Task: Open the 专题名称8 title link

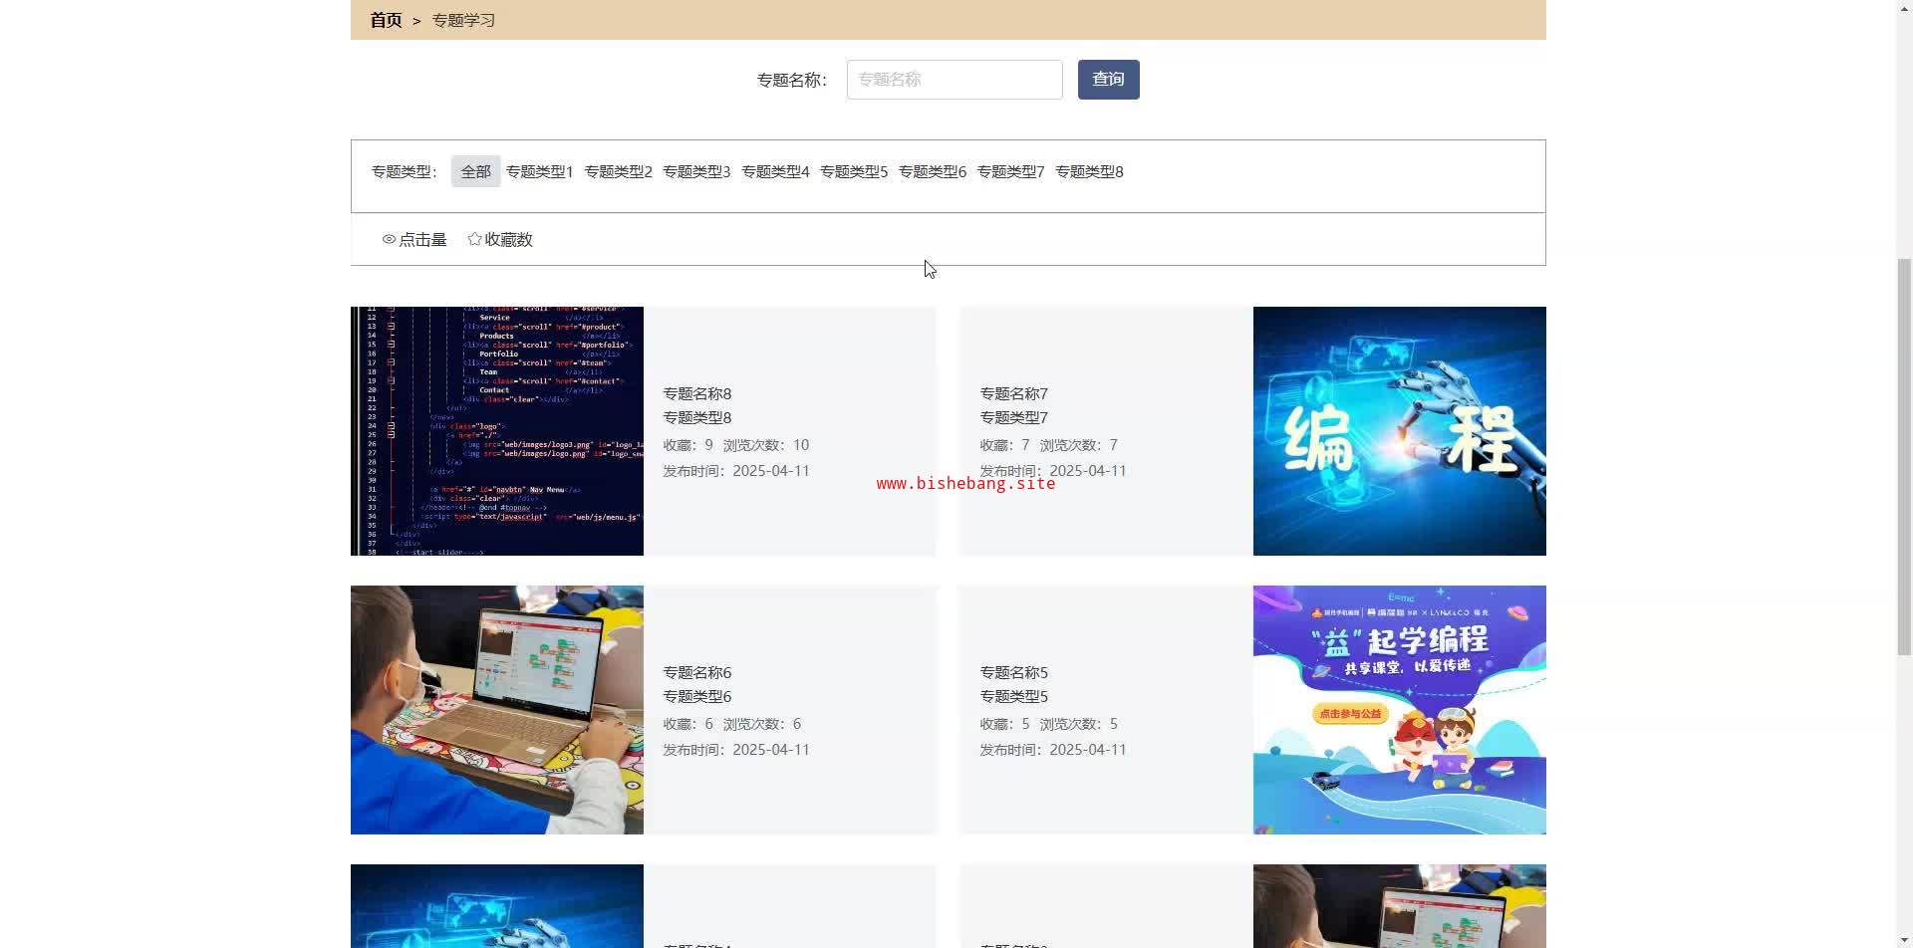Action: point(697,393)
